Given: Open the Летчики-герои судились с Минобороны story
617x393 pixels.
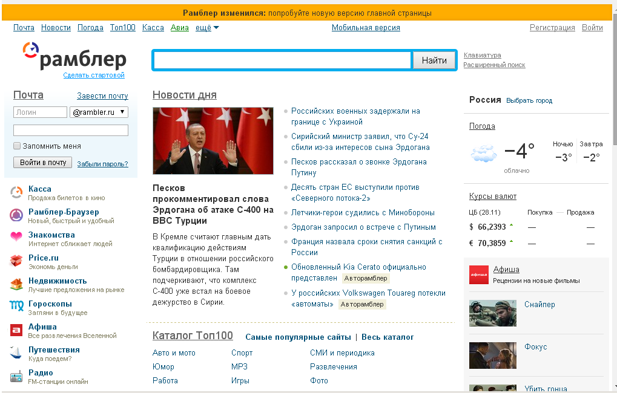Looking at the screenshot, I should point(363,213).
